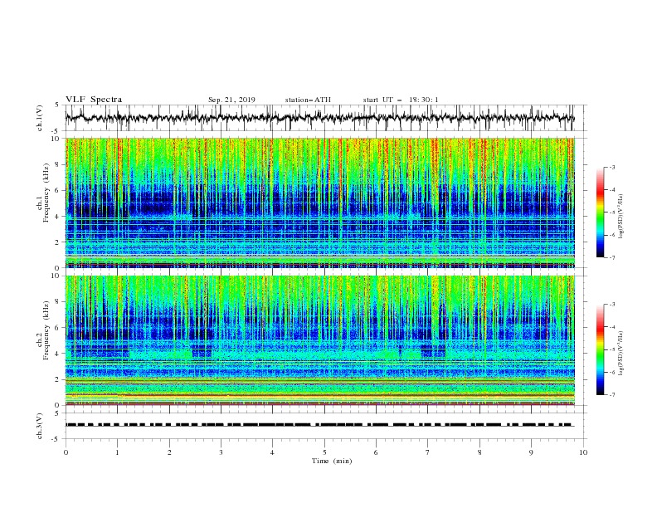Click the upper colorbar '-3' value

(x=611, y=167)
